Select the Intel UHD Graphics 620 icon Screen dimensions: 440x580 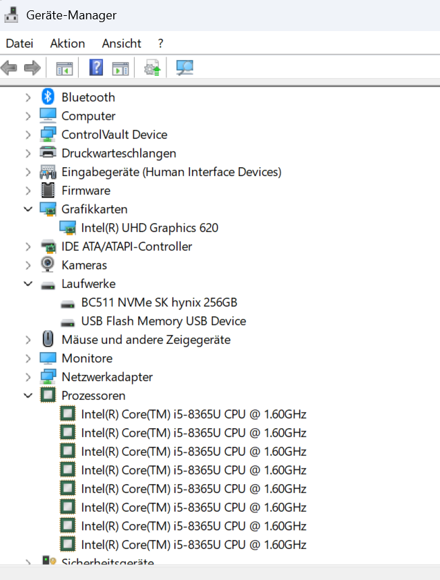coord(68,227)
